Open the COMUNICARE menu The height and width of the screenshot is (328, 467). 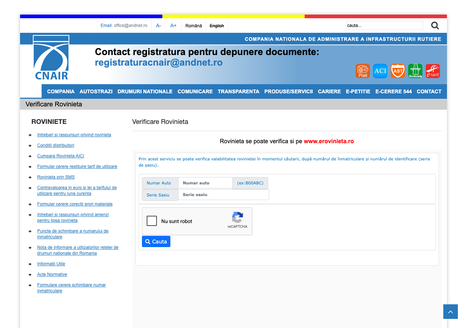[195, 91]
